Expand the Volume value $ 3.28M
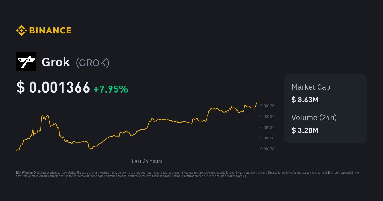Viewport: 383px width, 201px height. (305, 130)
